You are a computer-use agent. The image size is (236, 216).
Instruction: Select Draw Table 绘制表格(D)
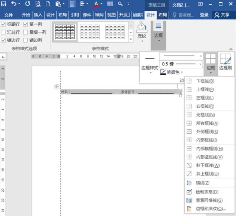tap(209, 192)
